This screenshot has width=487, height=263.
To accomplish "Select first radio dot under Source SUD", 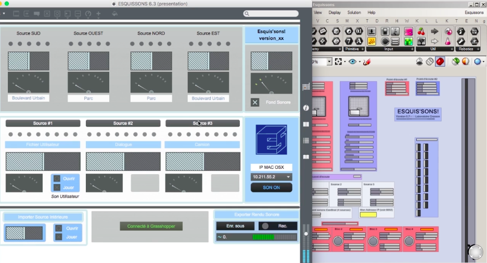I will [x=10, y=44].
